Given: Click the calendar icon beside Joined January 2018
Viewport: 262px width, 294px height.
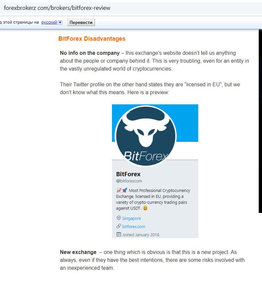Looking at the screenshot, I should point(119,235).
